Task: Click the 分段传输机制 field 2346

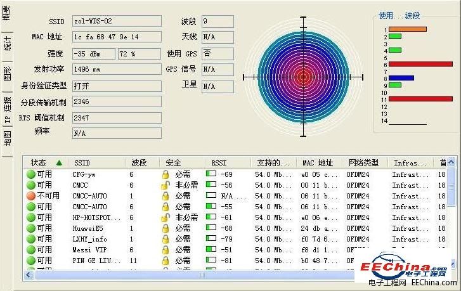Action: click(x=117, y=101)
